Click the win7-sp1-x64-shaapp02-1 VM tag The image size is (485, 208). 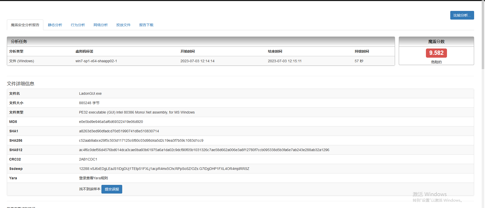point(96,61)
